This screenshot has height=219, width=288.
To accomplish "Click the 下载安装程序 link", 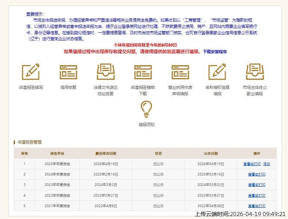I will [x=215, y=52].
